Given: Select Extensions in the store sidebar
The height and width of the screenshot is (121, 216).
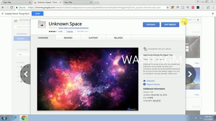Looking at the screenshot, I should pos(22,34).
